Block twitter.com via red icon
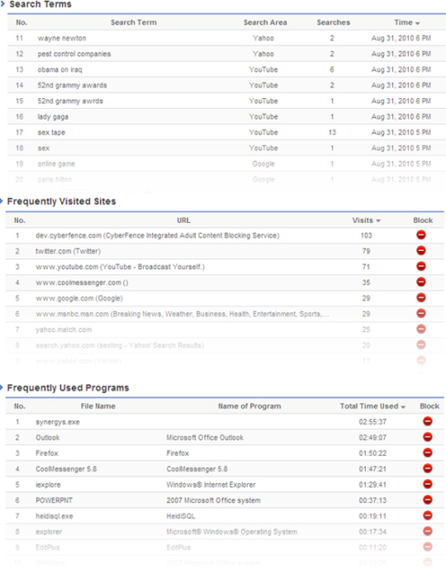The width and height of the screenshot is (446, 582). pyautogui.click(x=420, y=250)
